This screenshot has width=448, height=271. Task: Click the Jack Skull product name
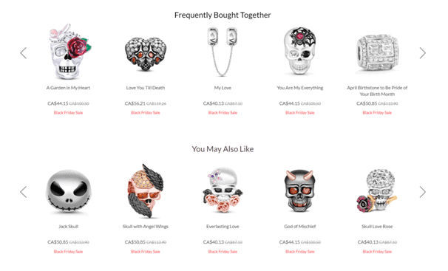pos(68,227)
